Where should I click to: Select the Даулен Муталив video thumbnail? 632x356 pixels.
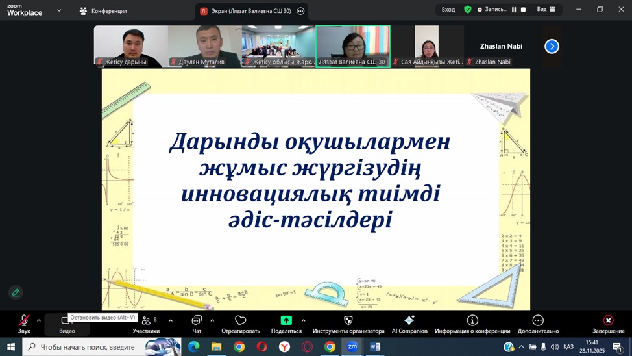[x=204, y=45]
